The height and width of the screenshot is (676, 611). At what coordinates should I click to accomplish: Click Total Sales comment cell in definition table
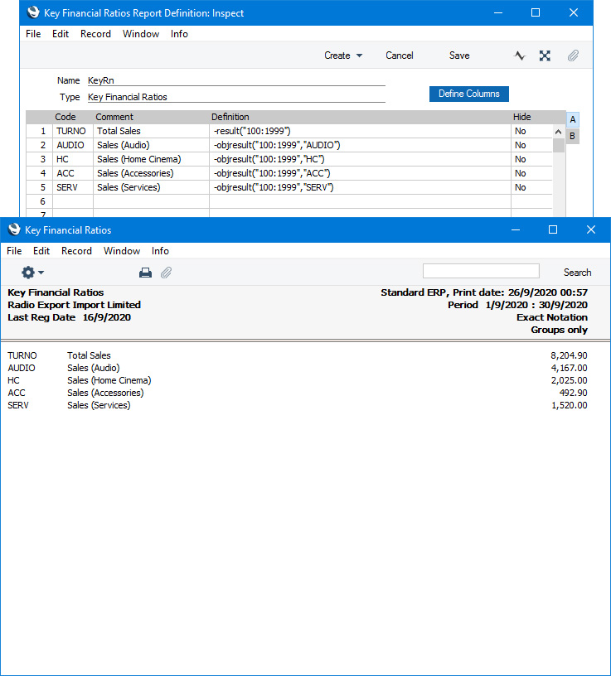[151, 131]
